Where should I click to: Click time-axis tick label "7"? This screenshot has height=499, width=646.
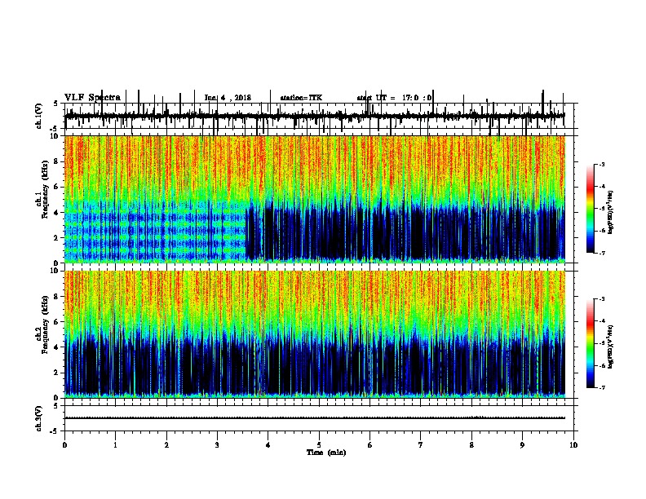(x=421, y=445)
